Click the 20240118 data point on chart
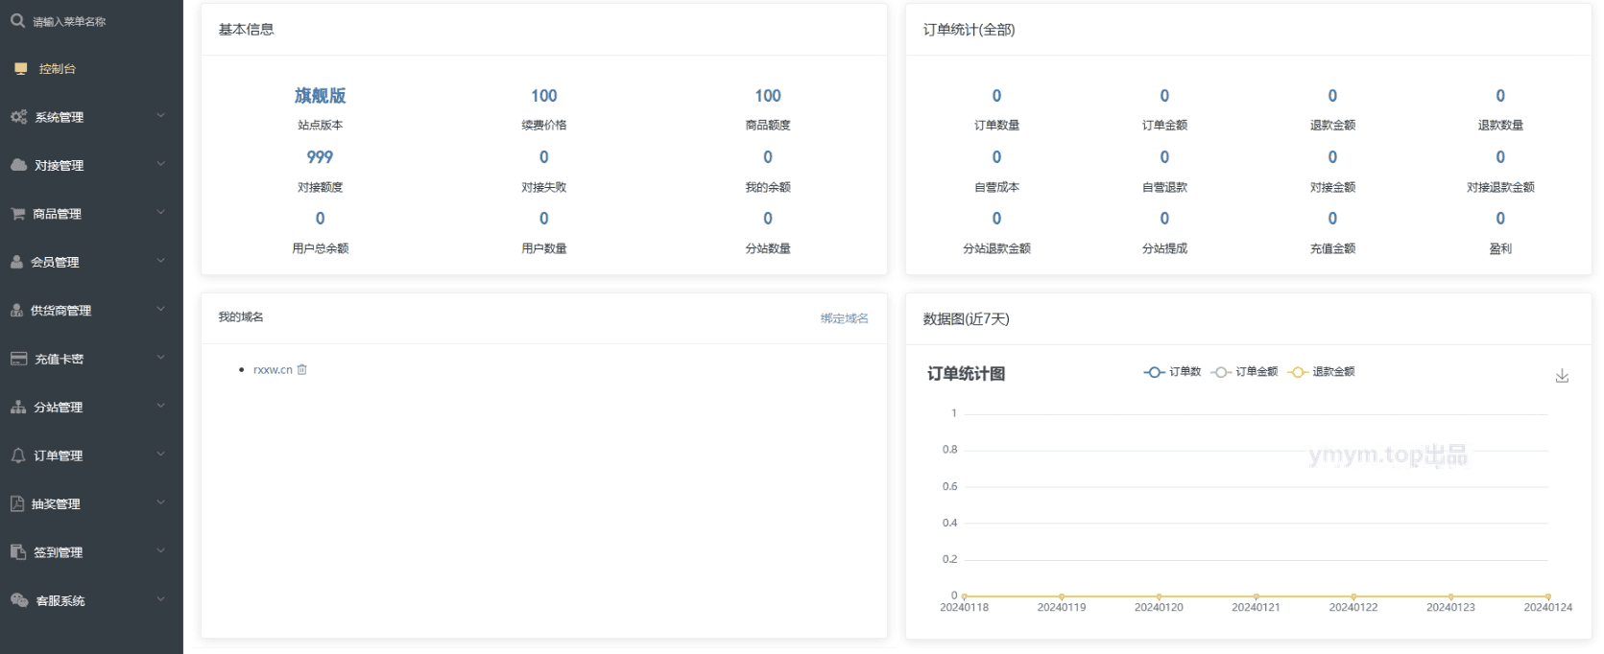Viewport: 1604px width, 654px height. coord(964,596)
